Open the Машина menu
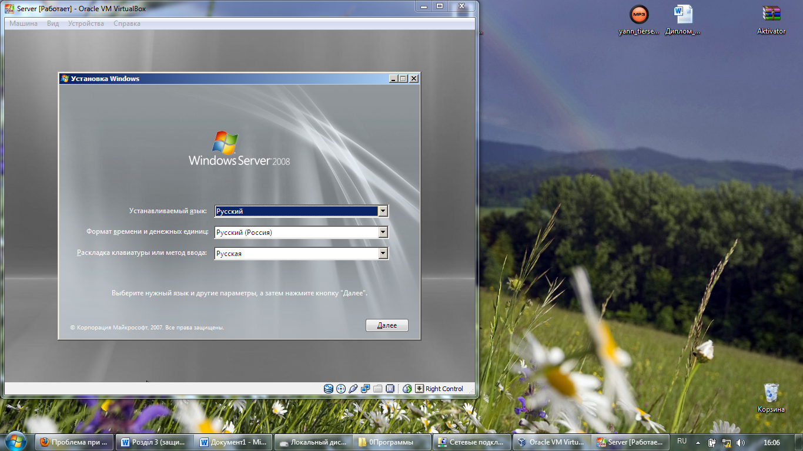The height and width of the screenshot is (451, 803). [x=24, y=23]
